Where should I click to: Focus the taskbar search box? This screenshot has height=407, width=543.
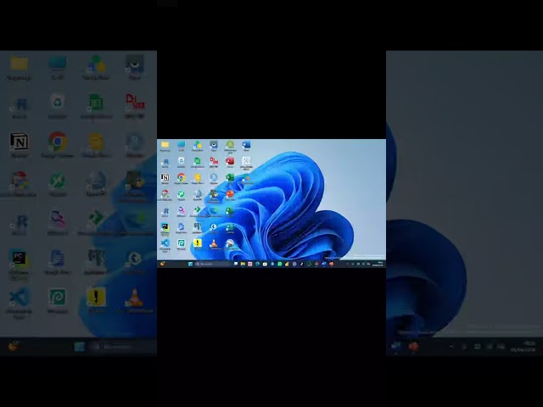[213, 264]
